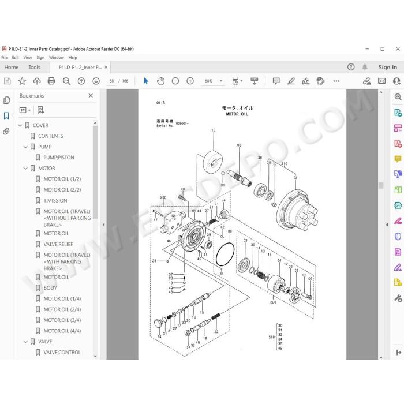Collapse the PUMP bookmark group

click(25, 147)
